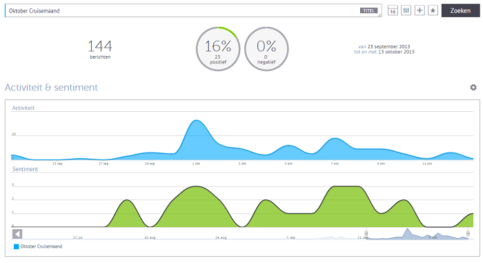Click the activity peak at 7 okt
The width and height of the screenshot is (483, 263).
pos(335,139)
